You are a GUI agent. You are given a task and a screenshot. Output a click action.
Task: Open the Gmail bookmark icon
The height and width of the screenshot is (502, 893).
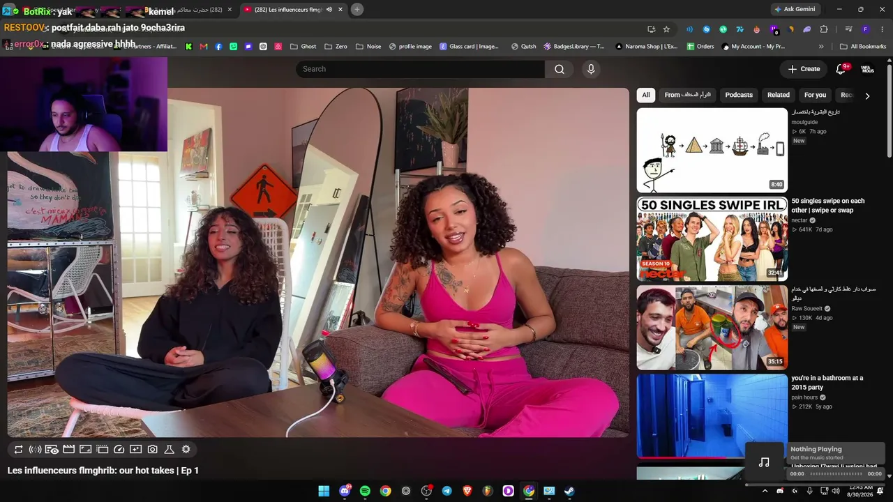point(204,47)
